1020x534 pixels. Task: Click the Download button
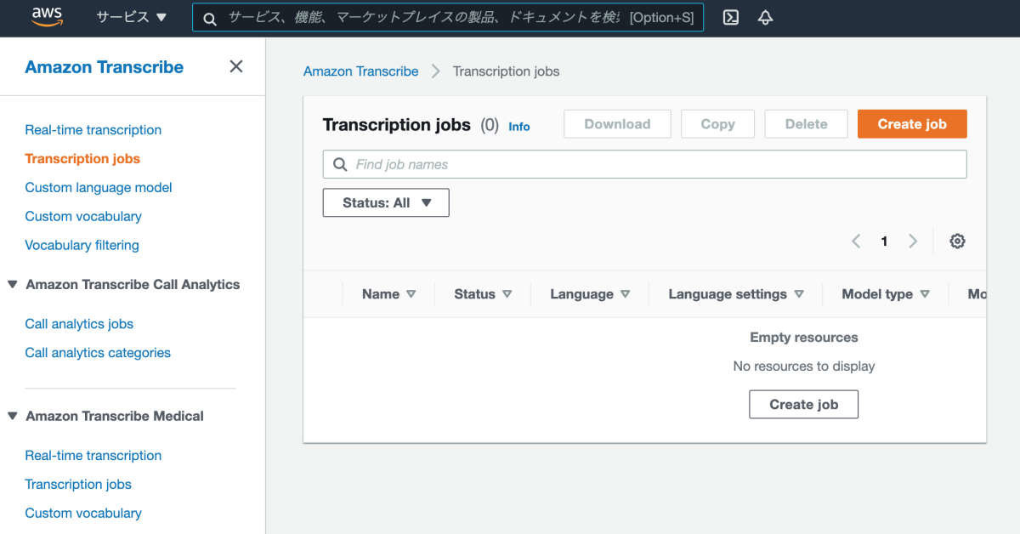click(x=617, y=124)
